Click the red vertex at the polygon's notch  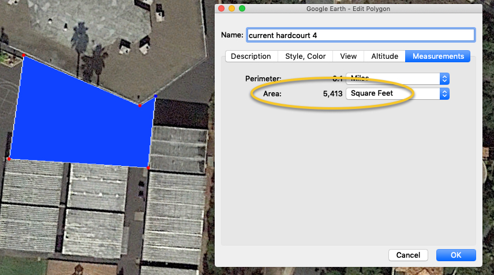click(x=140, y=106)
